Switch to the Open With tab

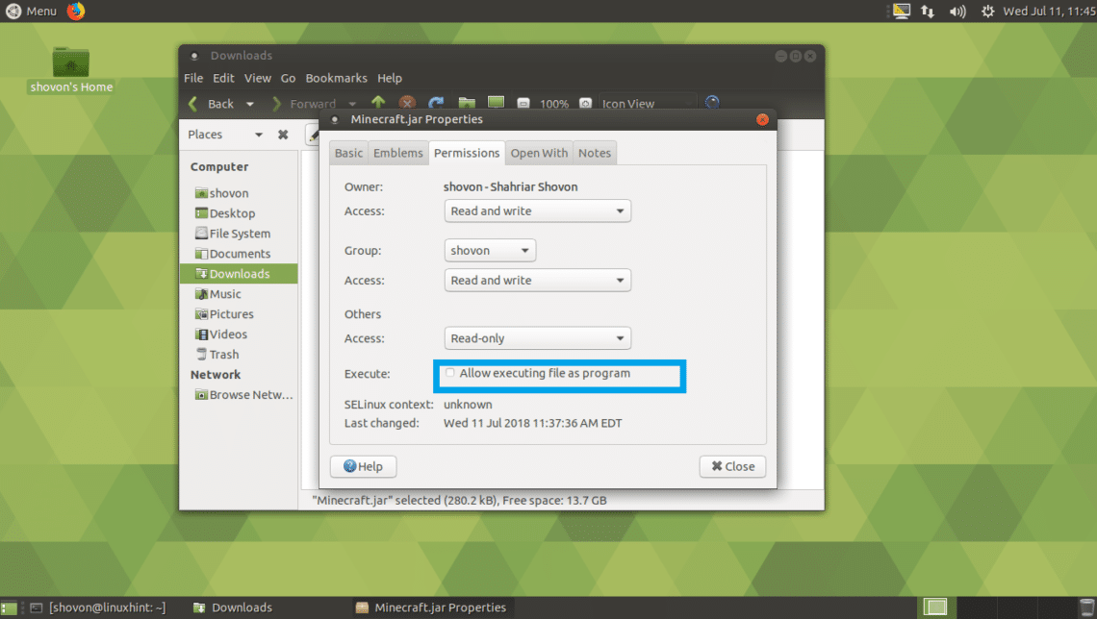(539, 153)
